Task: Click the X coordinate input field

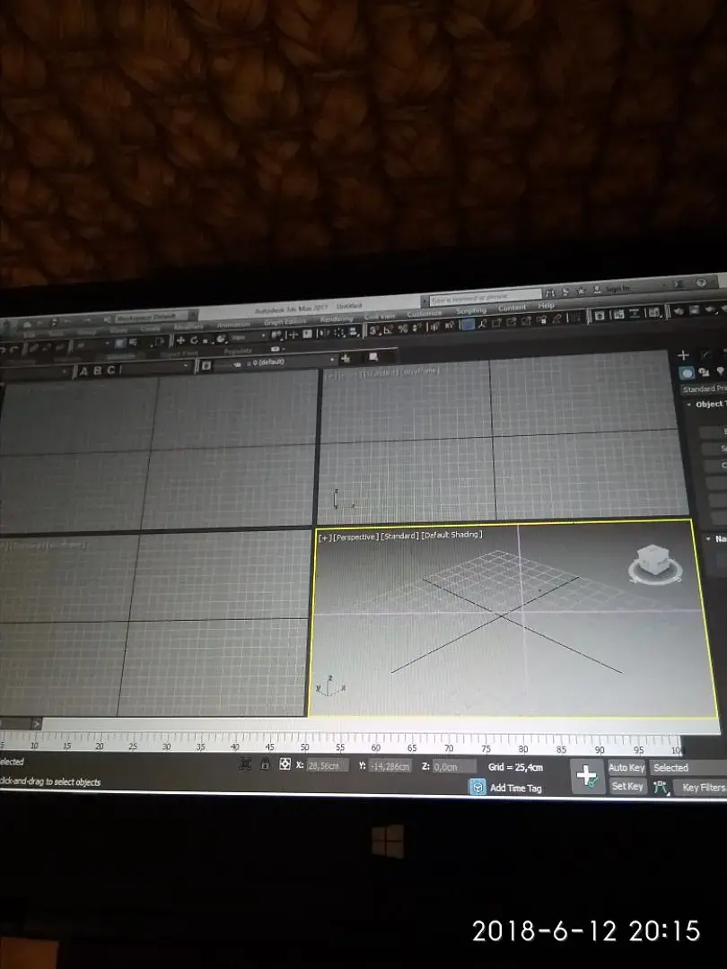Action: (327, 765)
